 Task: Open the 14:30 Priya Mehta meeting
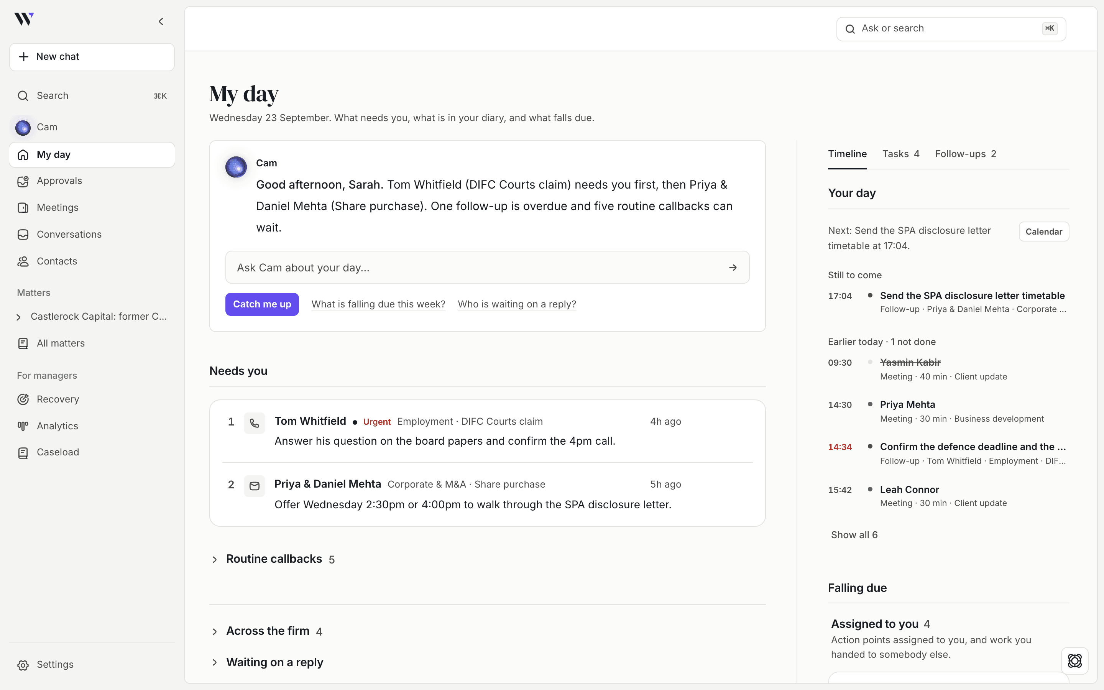pyautogui.click(x=948, y=411)
